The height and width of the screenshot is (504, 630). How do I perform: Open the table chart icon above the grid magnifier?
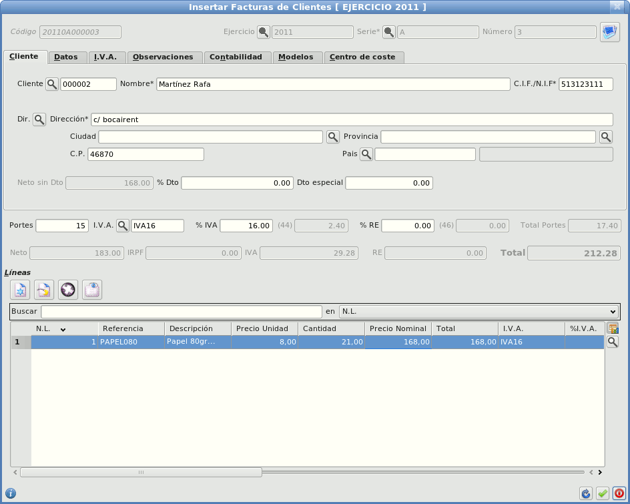pyautogui.click(x=613, y=328)
